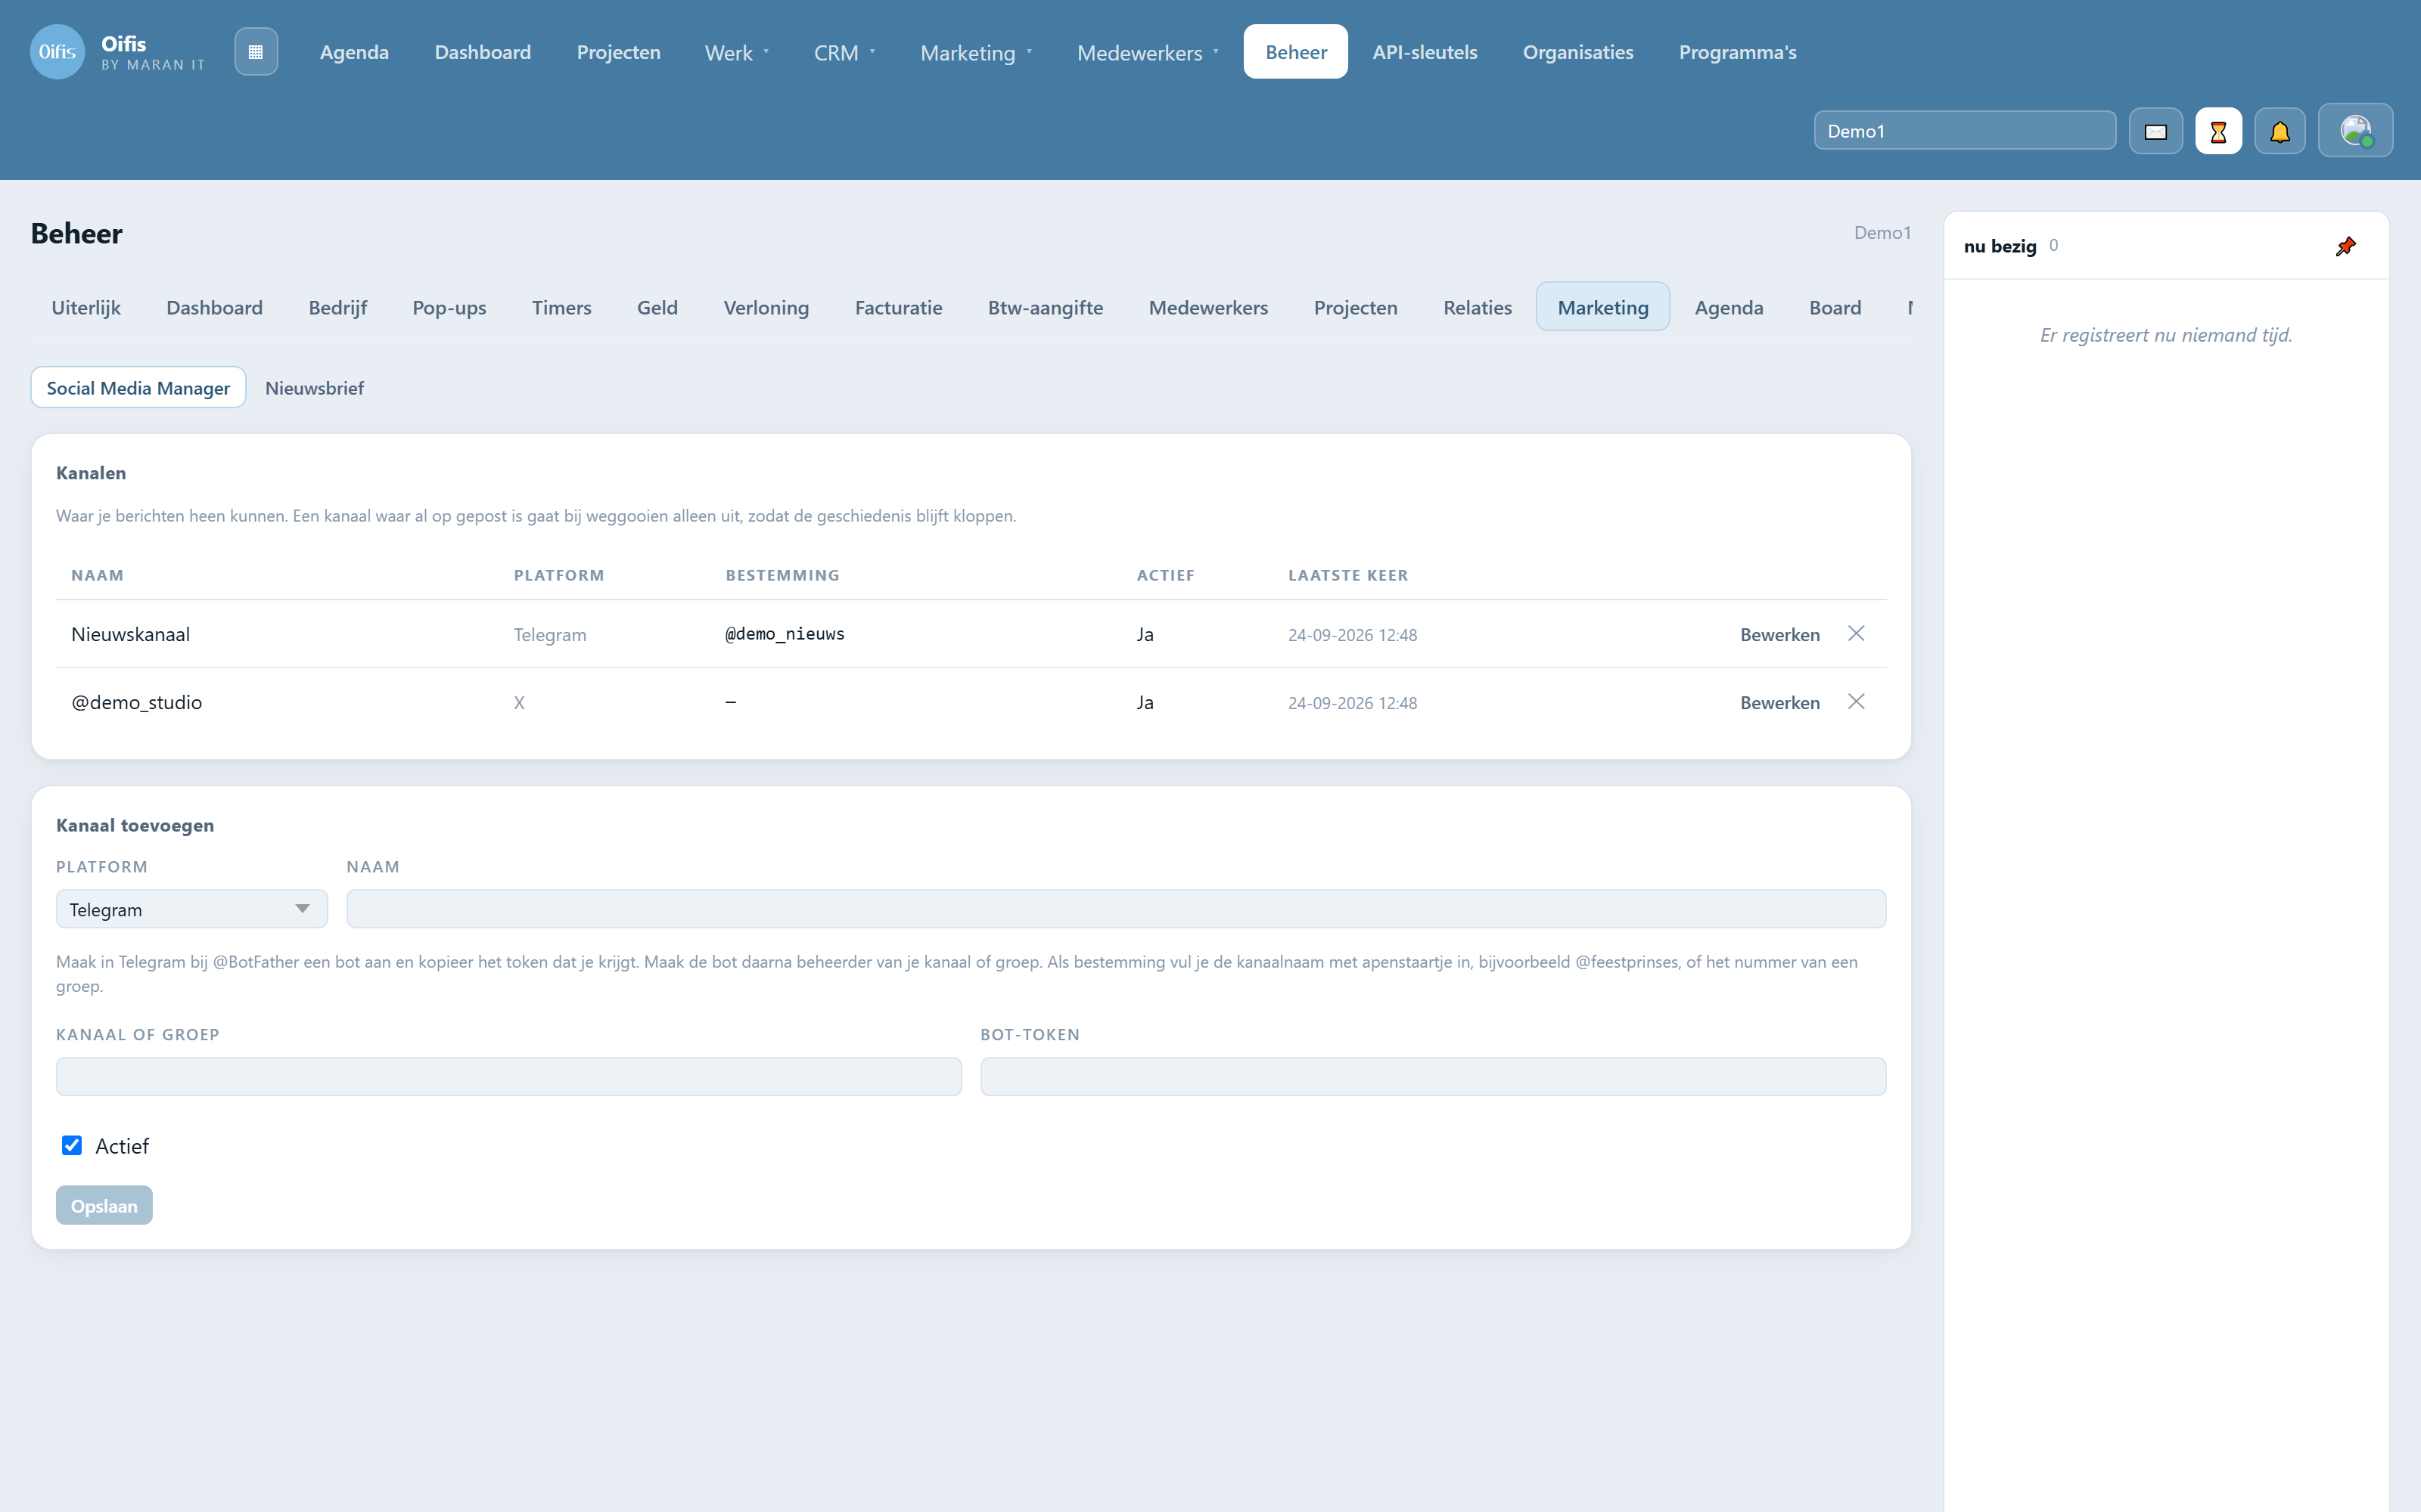Open the user avatar menu

click(2355, 131)
